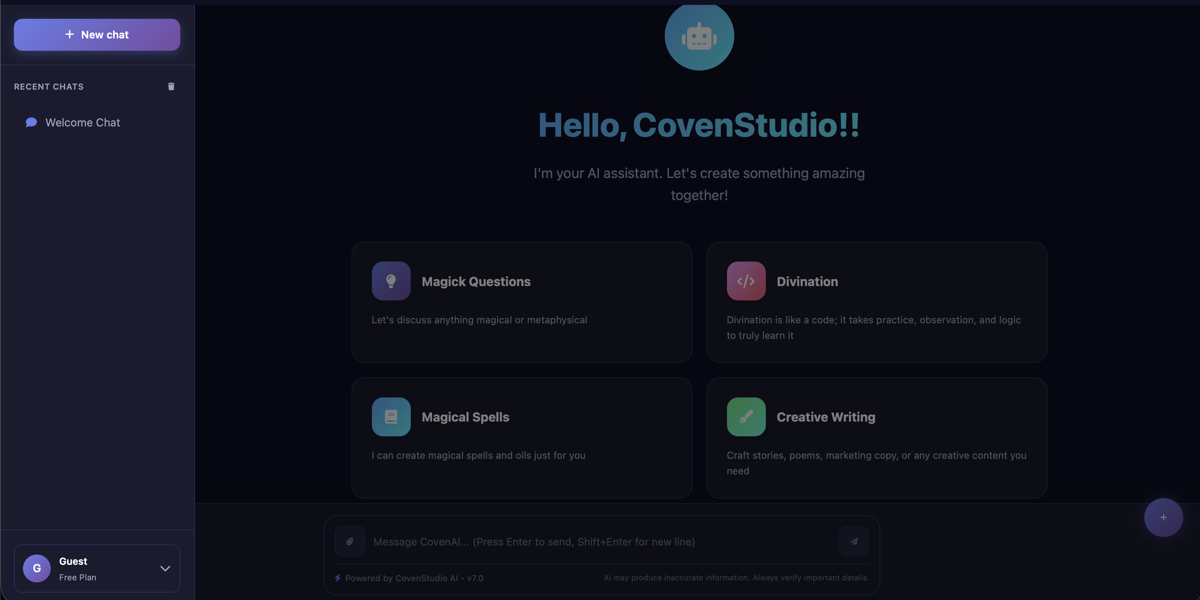Click the code brackets Divination icon
The height and width of the screenshot is (600, 1200).
click(746, 281)
